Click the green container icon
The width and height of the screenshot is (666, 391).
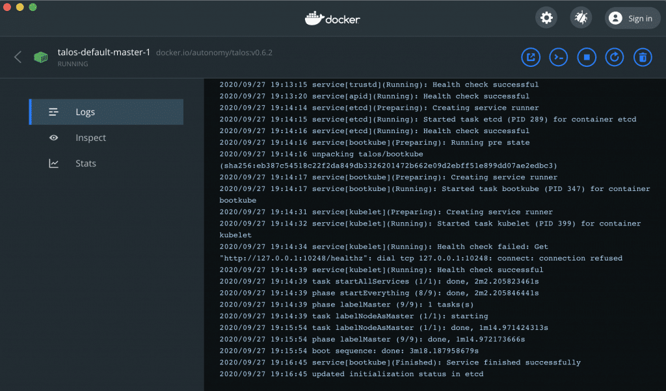click(x=41, y=57)
